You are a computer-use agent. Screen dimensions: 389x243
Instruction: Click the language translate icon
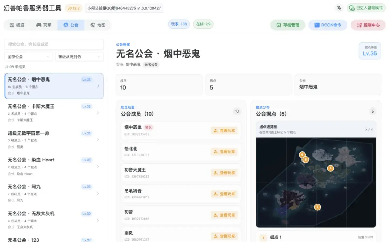pyautogui.click(x=339, y=8)
